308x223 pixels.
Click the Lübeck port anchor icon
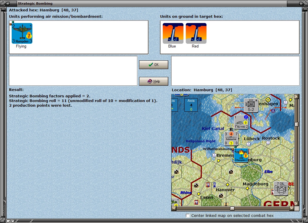click(x=248, y=144)
